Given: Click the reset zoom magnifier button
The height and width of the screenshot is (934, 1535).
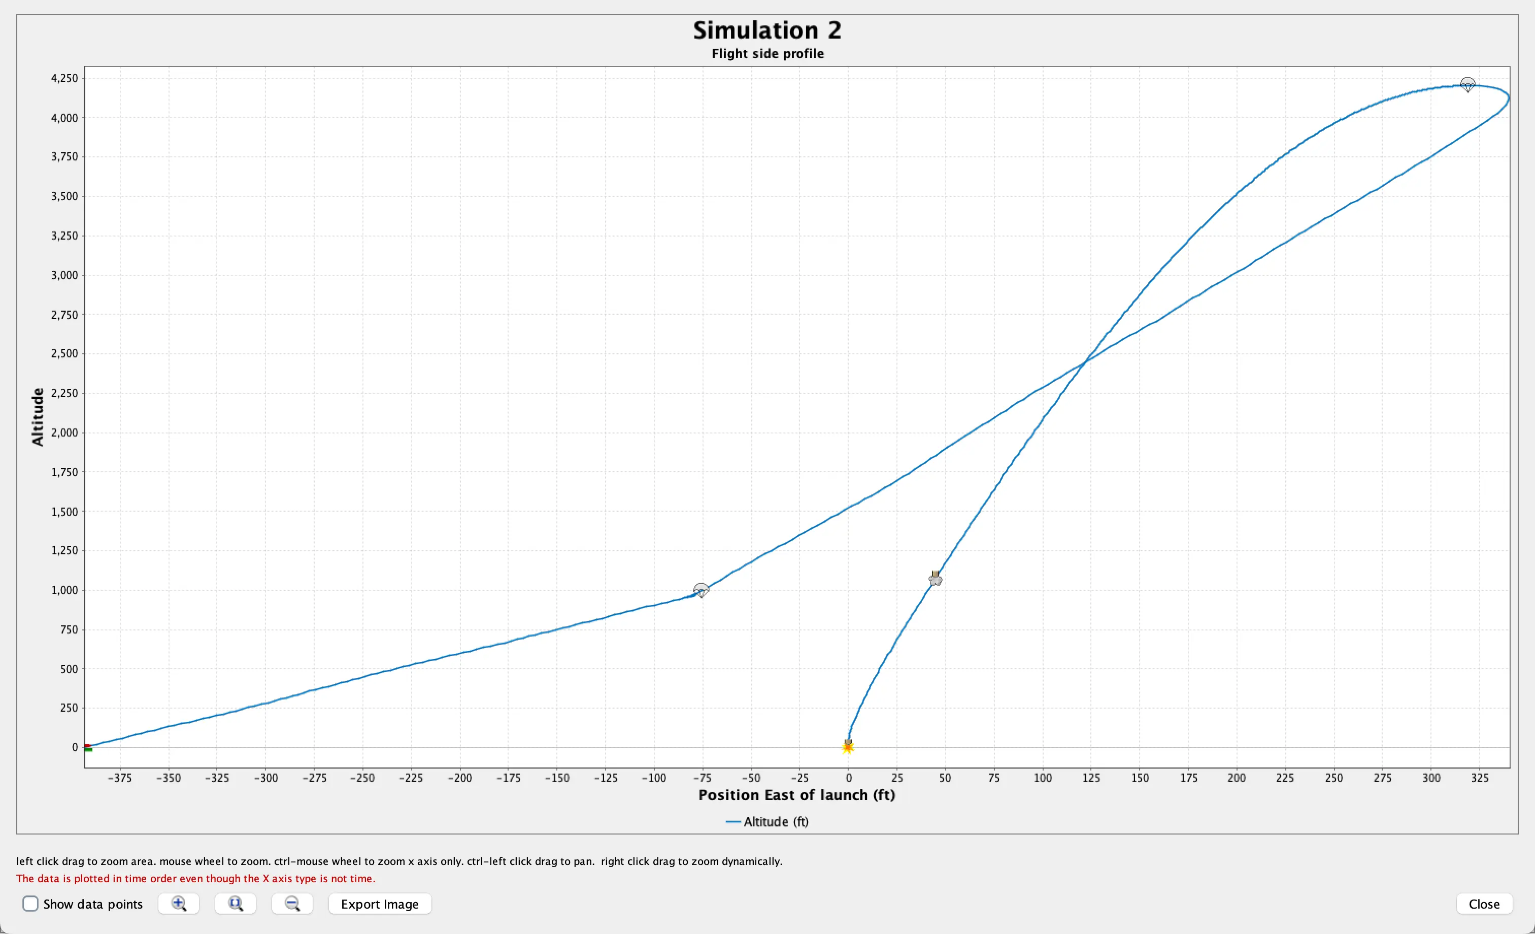Looking at the screenshot, I should point(236,904).
